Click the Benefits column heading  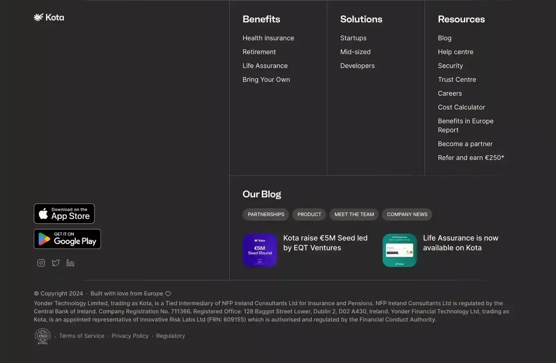261,19
